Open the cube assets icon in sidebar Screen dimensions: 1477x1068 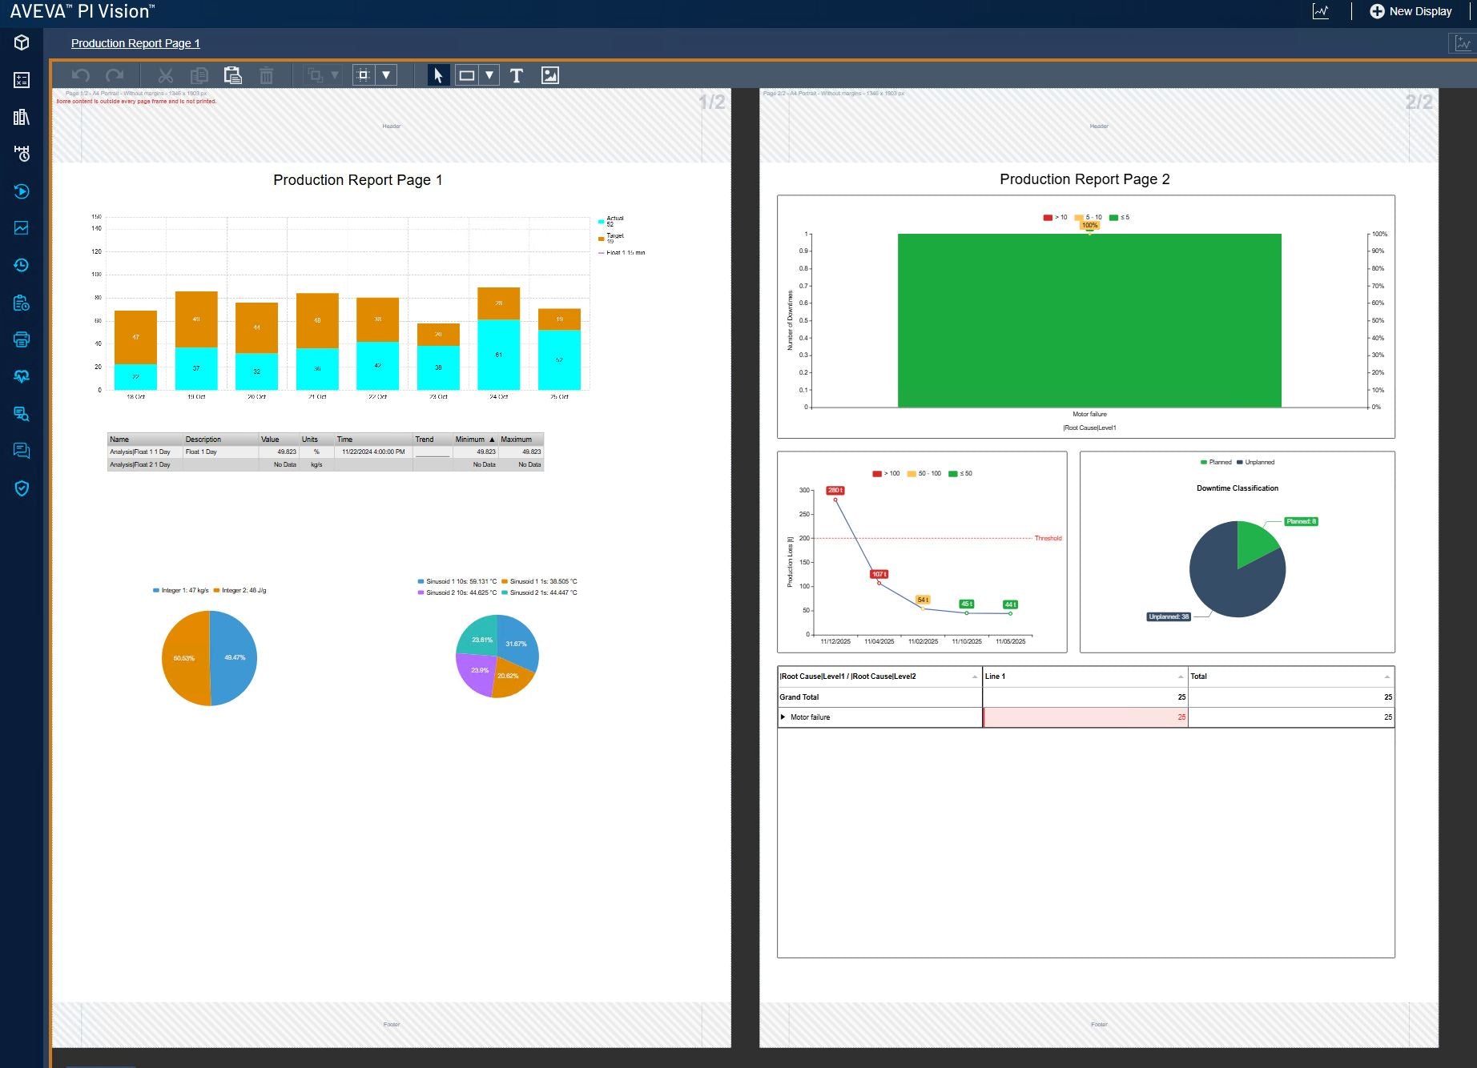22,42
